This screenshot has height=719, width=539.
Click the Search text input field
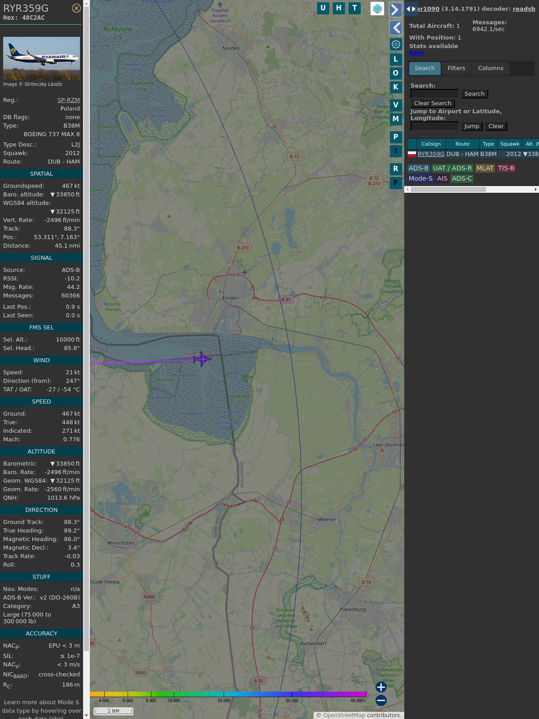[434, 93]
